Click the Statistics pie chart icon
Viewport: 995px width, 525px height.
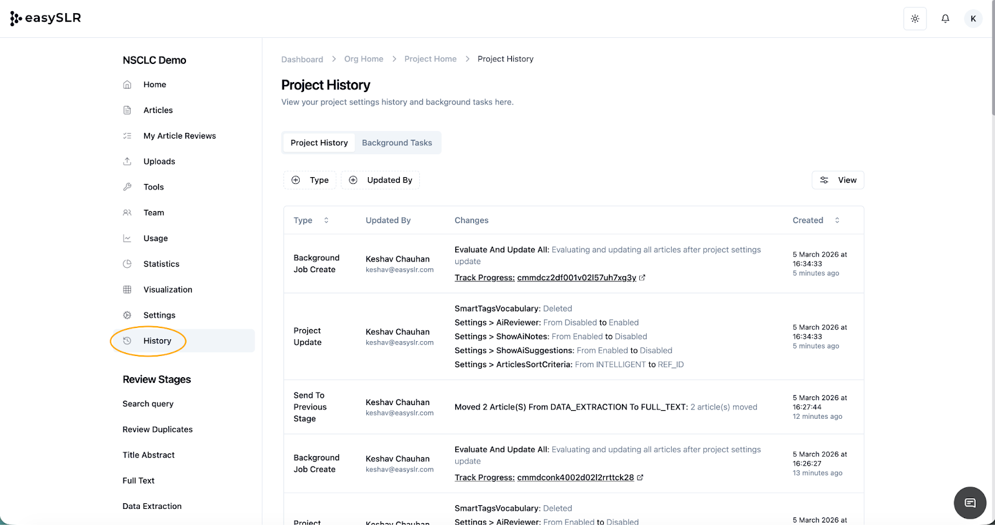(127, 264)
